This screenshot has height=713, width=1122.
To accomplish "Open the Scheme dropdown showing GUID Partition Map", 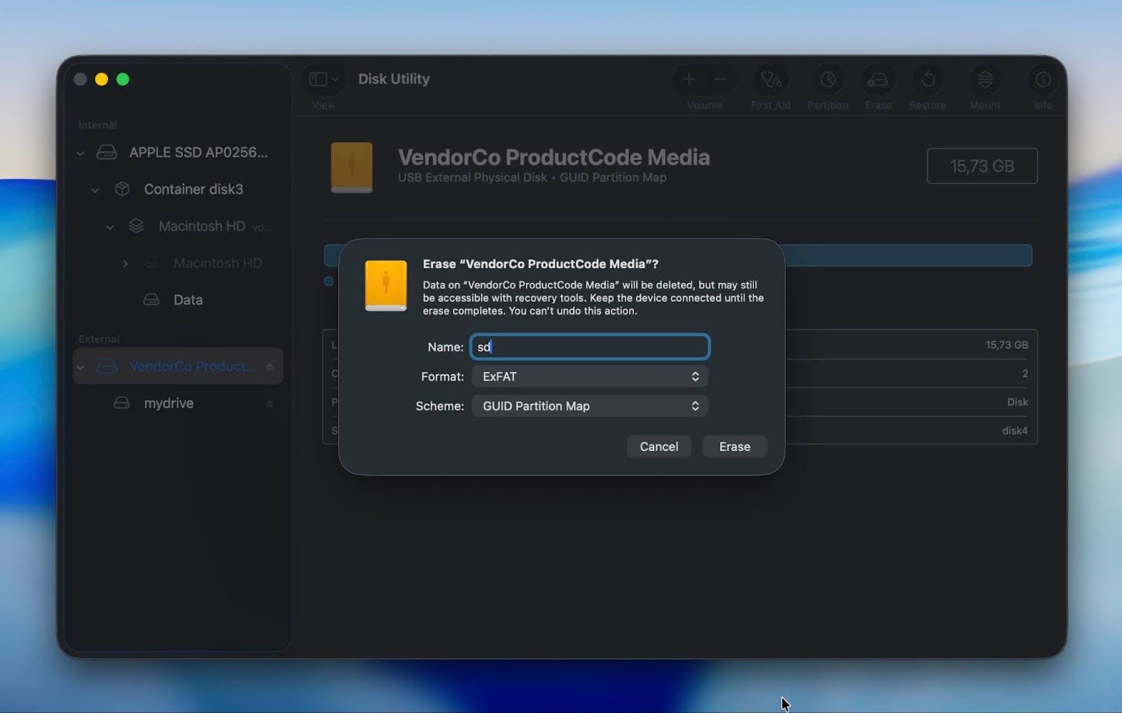I will 590,406.
